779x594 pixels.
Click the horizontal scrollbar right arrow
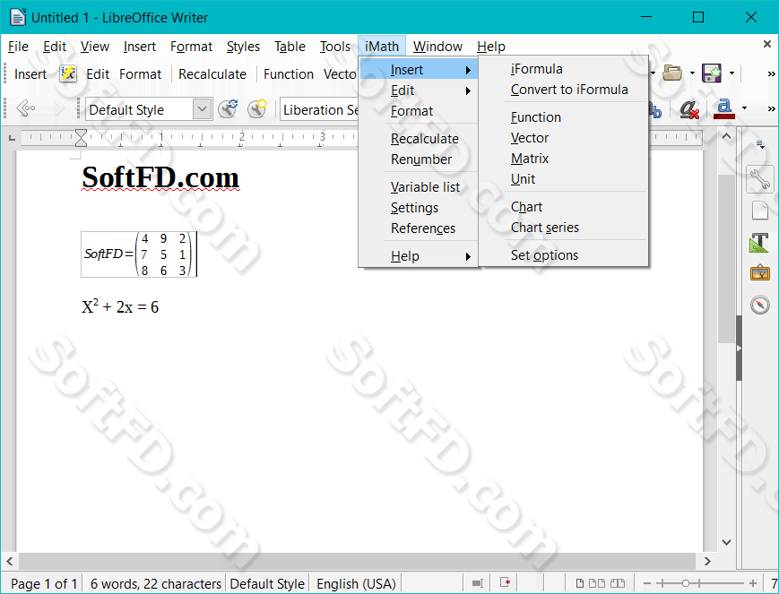point(707,561)
